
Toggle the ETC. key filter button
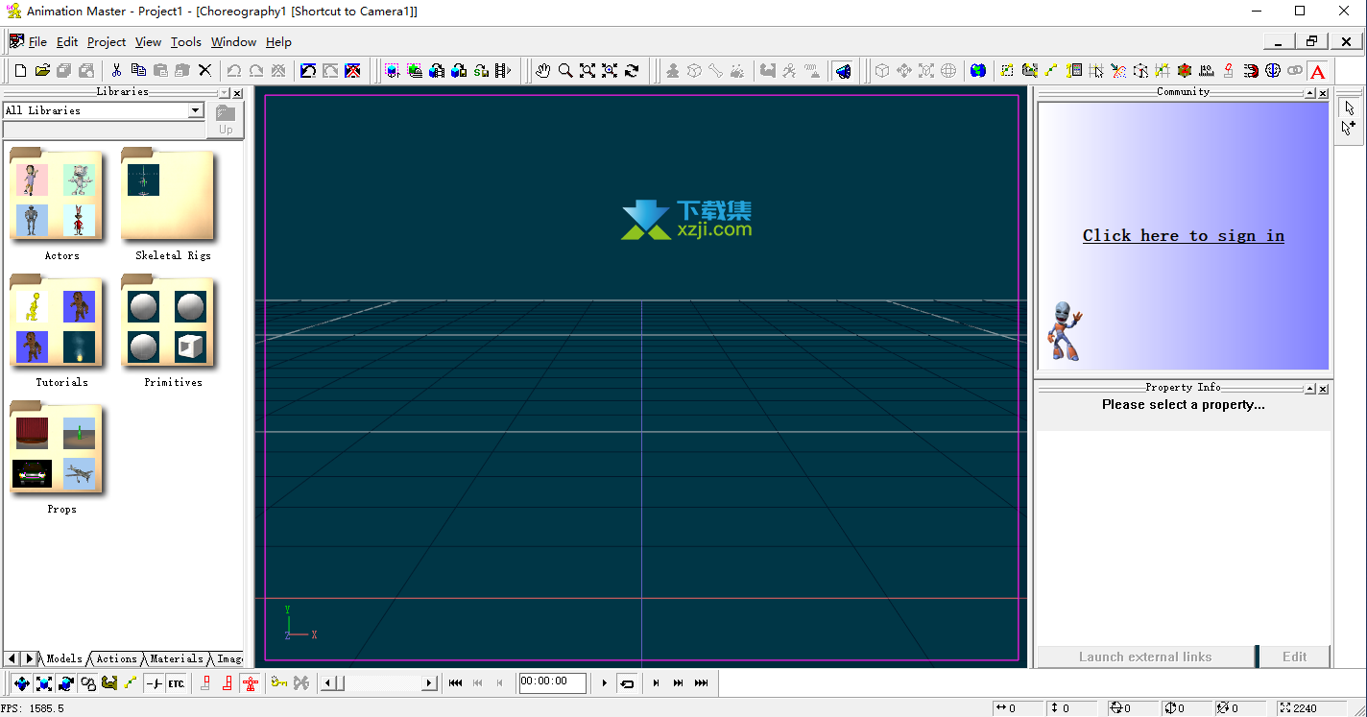(x=177, y=683)
